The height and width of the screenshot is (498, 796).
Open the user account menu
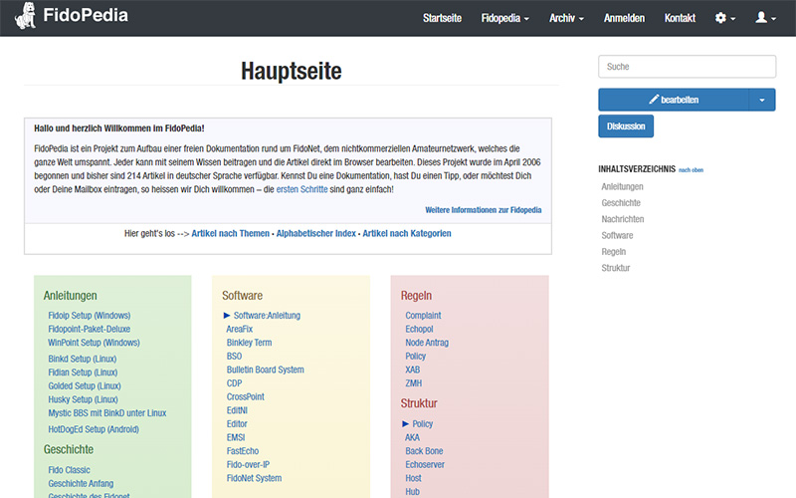(x=765, y=18)
